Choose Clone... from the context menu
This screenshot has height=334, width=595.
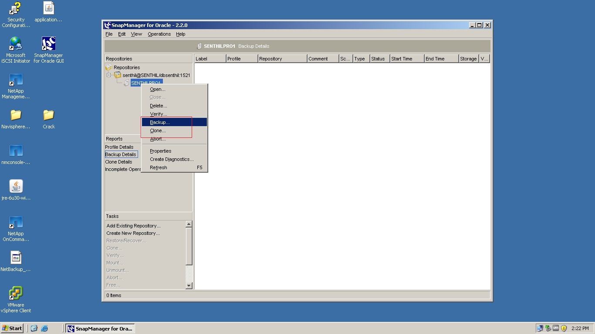click(x=174, y=130)
